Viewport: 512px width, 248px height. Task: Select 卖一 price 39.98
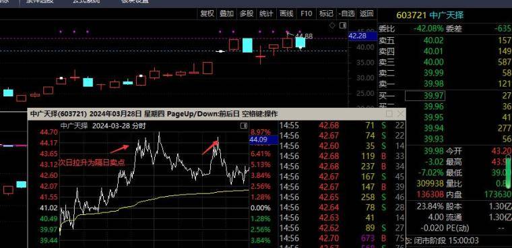(434, 84)
